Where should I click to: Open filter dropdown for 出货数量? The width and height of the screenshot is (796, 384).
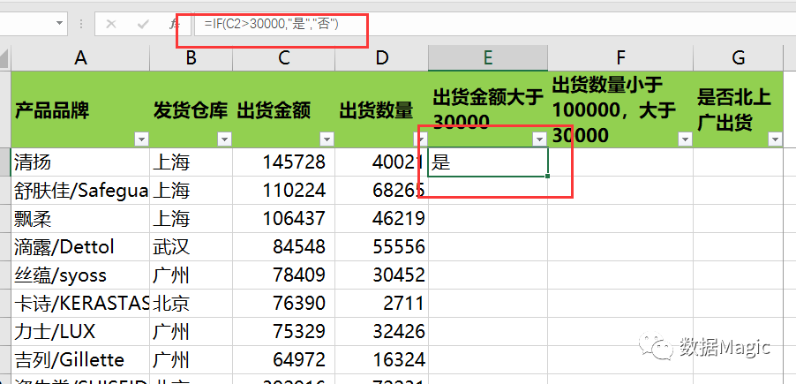click(421, 139)
